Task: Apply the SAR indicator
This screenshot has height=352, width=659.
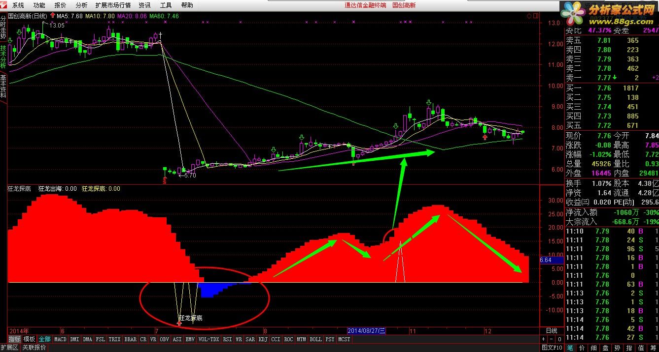Action: (250, 339)
